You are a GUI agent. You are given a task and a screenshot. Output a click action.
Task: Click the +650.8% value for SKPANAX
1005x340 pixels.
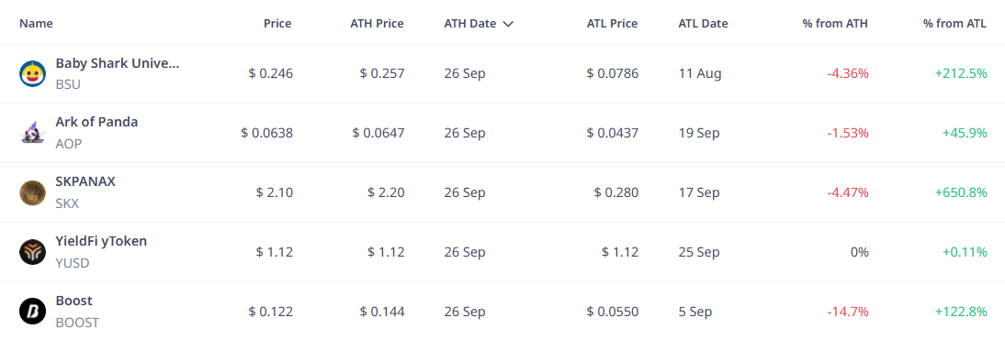(x=961, y=192)
